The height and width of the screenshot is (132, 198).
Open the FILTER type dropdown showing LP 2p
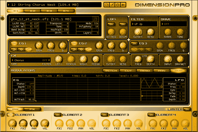point(144,24)
